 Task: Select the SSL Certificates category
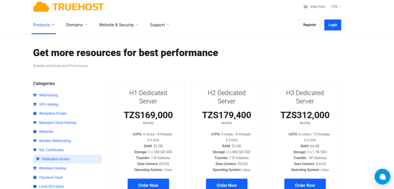coord(51,150)
